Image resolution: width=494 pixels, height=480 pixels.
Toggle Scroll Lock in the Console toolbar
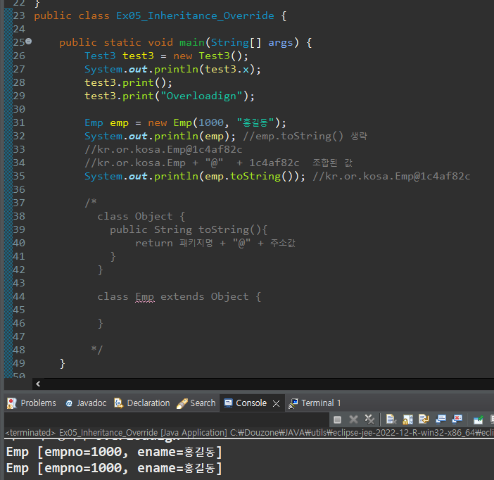(407, 419)
